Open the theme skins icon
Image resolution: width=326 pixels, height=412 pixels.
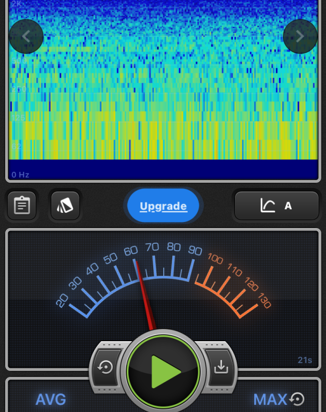pyautogui.click(x=65, y=206)
